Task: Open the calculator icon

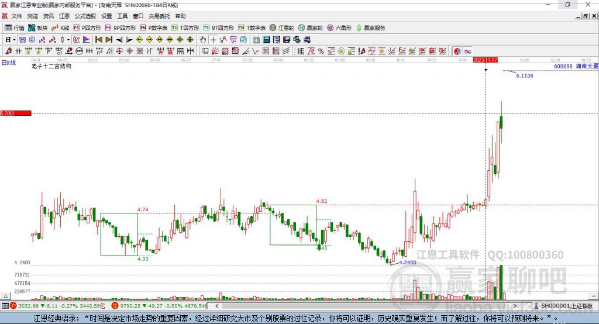Action: coord(266,40)
